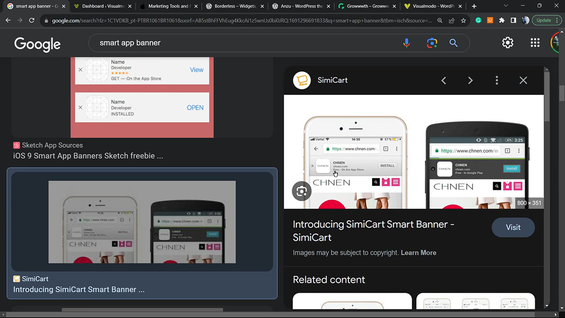The width and height of the screenshot is (565, 318).
Task: Click the SimiCart source logo
Action: [x=302, y=80]
